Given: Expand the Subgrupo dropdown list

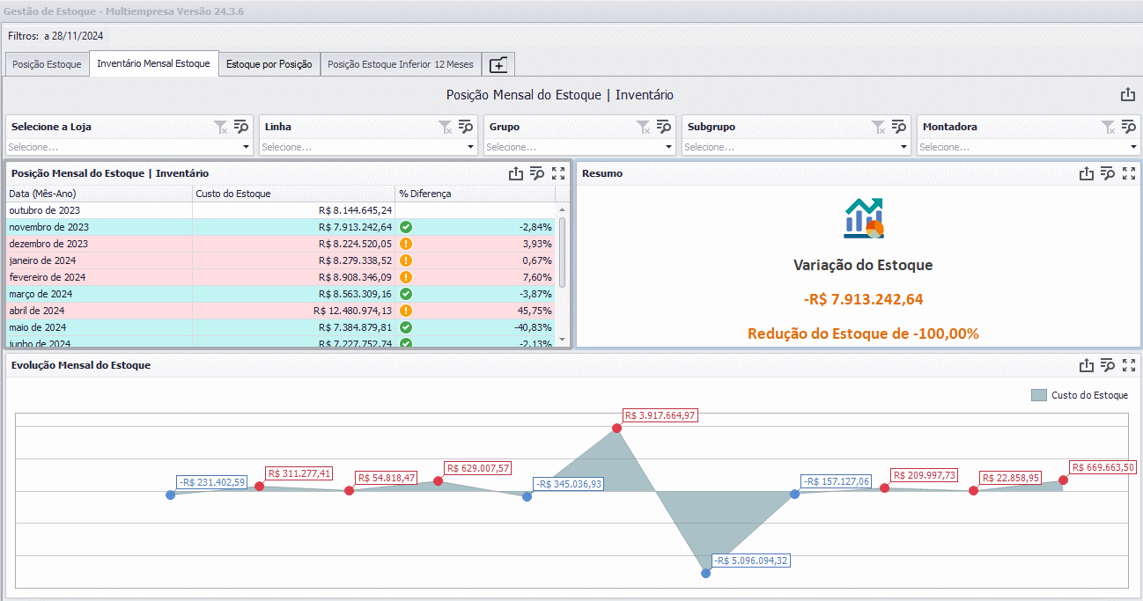Looking at the screenshot, I should pos(904,148).
